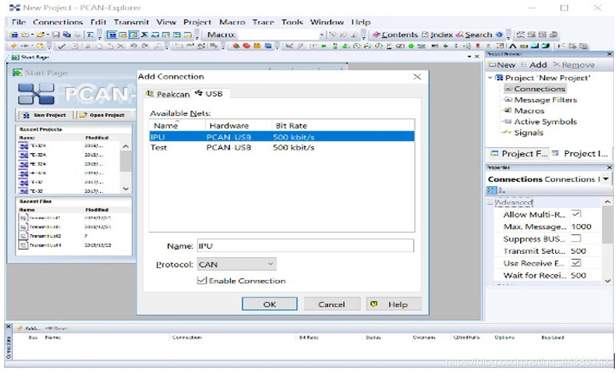Click the Name input field containing IPU
616x374 pixels.
305,246
